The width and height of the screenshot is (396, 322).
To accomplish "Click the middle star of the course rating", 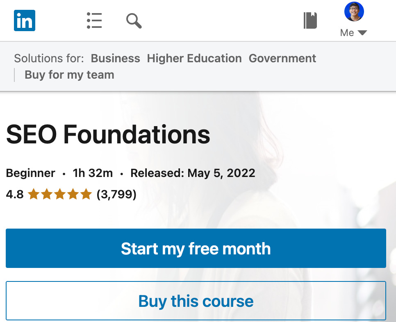I will (60, 194).
